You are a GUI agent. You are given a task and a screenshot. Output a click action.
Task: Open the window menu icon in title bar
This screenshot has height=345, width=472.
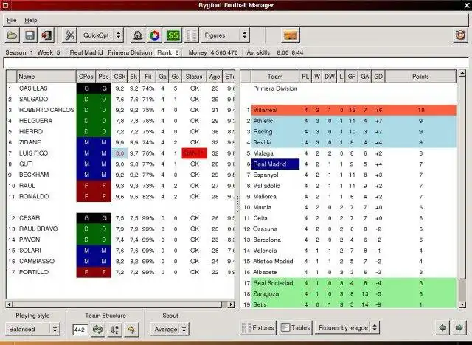(x=5, y=5)
